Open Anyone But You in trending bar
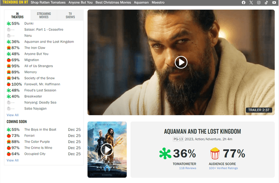The width and height of the screenshot is (279, 183). 80,3
